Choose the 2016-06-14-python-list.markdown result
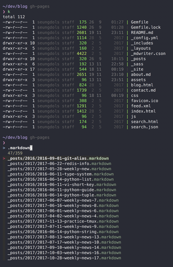 pyautogui.click(x=61, y=179)
